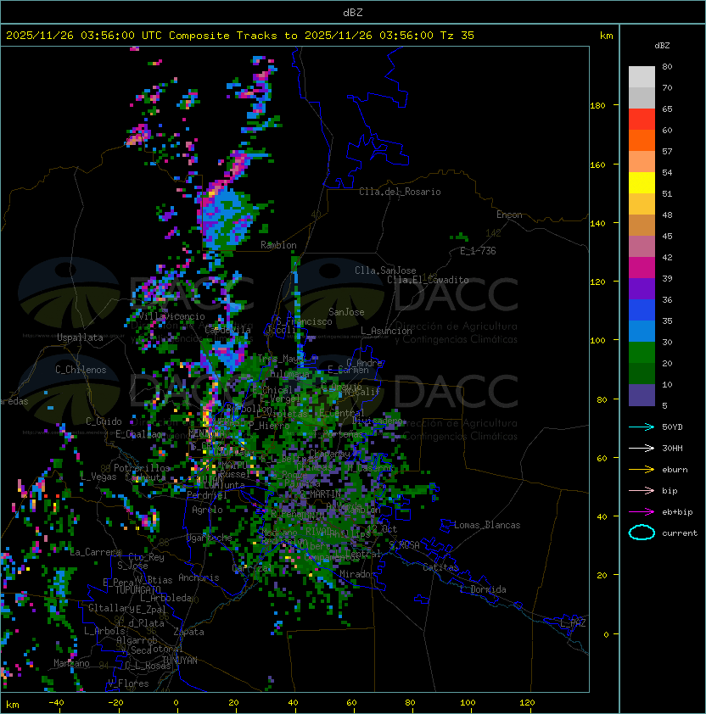The image size is (706, 714).
Task: Select the bright yellow swatch in dBZ legend
Action: coord(642,183)
